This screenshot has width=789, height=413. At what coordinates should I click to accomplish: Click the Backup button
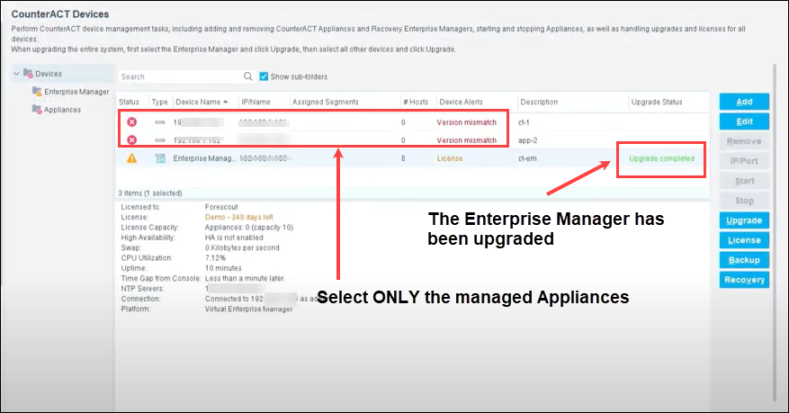click(x=744, y=260)
